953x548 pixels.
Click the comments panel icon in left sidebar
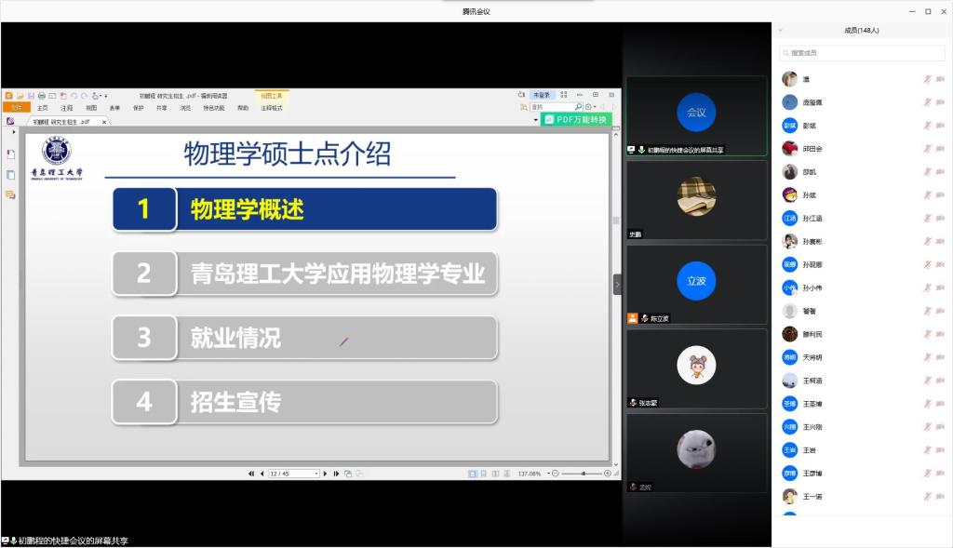[x=11, y=194]
